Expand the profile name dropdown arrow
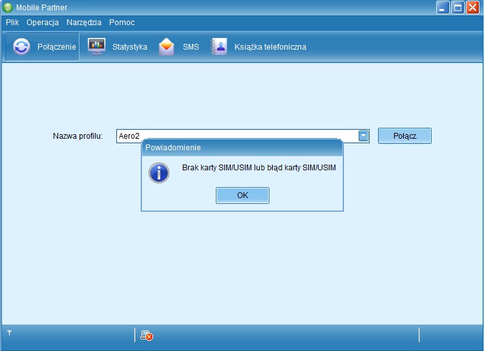 click(x=363, y=135)
